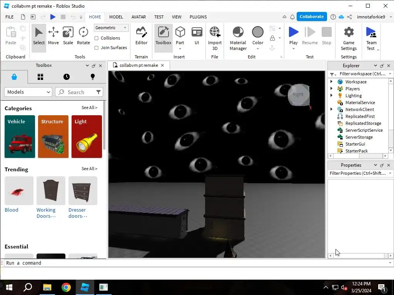394x295 pixels.
Task: Select ReplicatedStorage in Explorer
Action: point(363,123)
